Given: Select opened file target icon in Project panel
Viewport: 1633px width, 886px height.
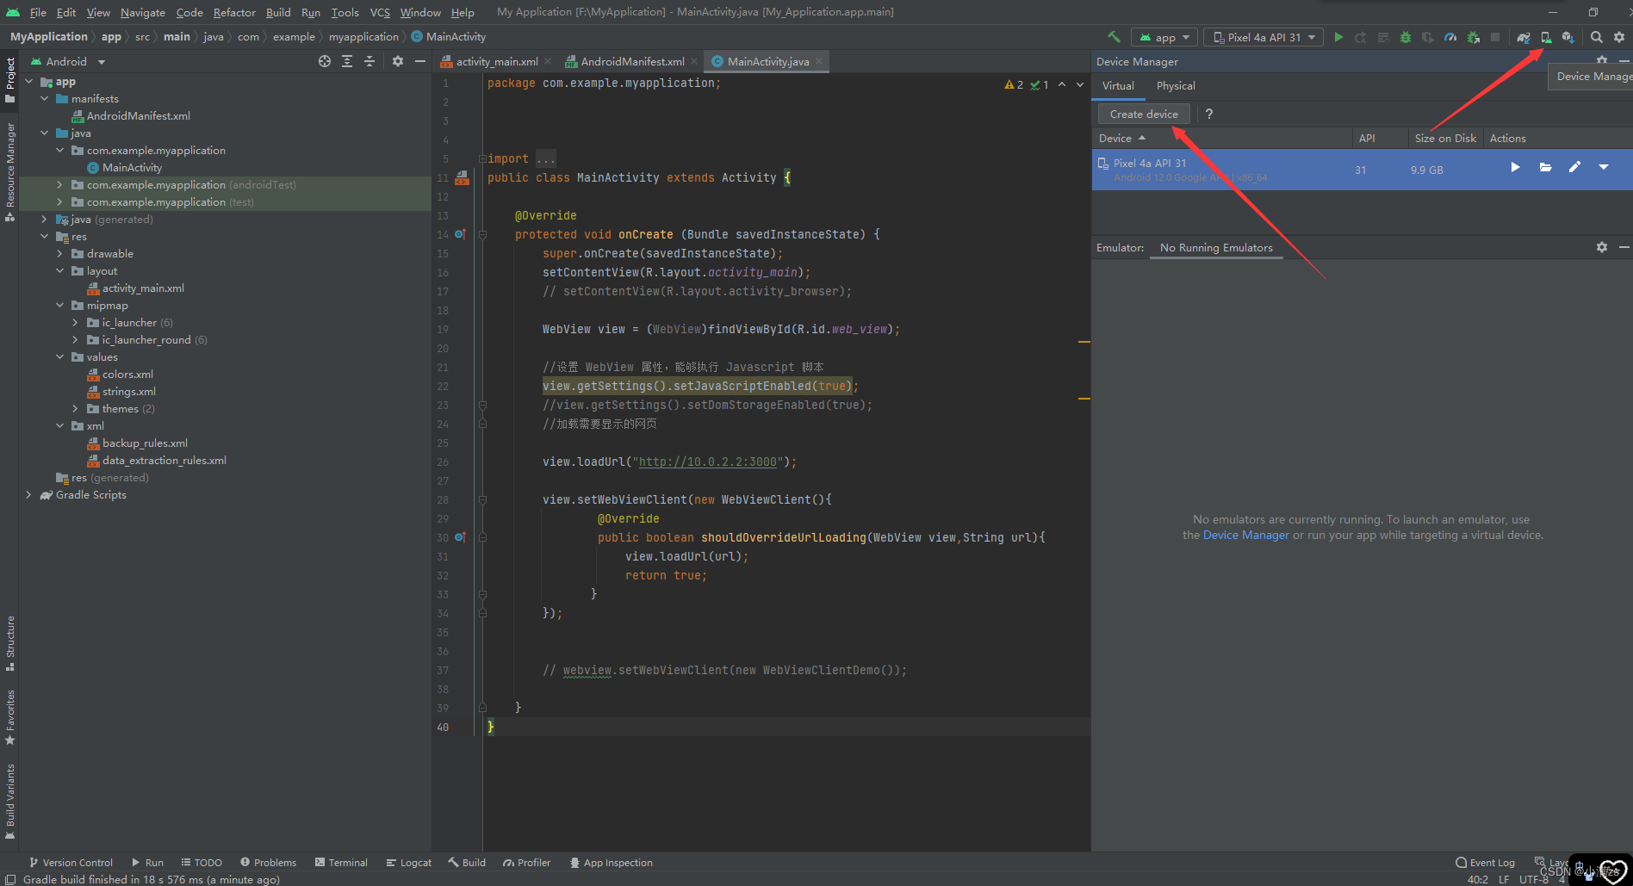Looking at the screenshot, I should point(324,61).
